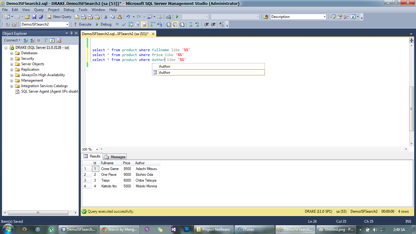416x234 pixels.
Task: Decrease the line indent
Action: click(206, 24)
